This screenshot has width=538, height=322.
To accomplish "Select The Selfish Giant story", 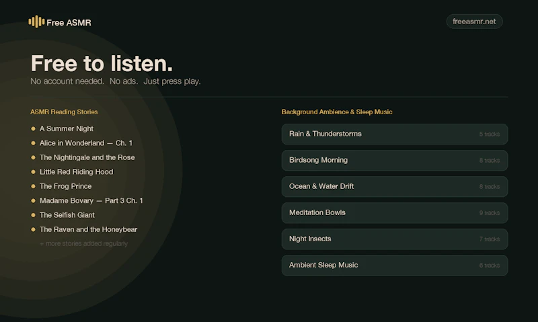I will pos(67,215).
